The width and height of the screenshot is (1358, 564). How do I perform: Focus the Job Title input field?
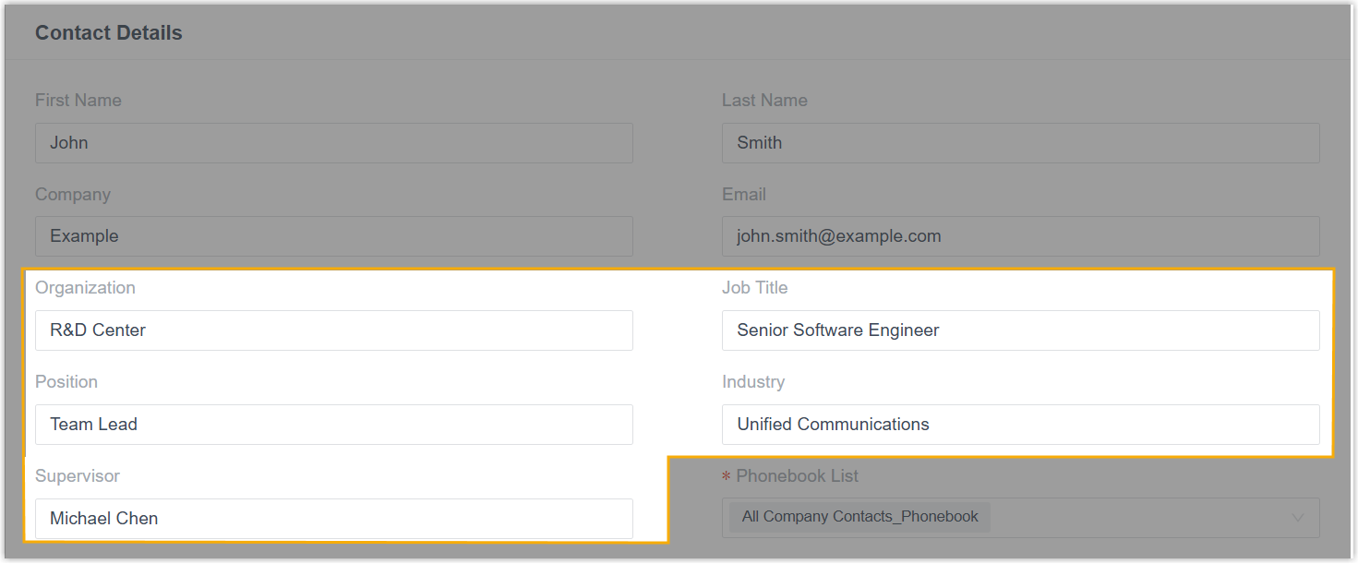(1020, 330)
